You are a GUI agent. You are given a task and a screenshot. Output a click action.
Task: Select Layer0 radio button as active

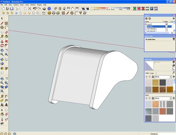click(x=146, y=24)
